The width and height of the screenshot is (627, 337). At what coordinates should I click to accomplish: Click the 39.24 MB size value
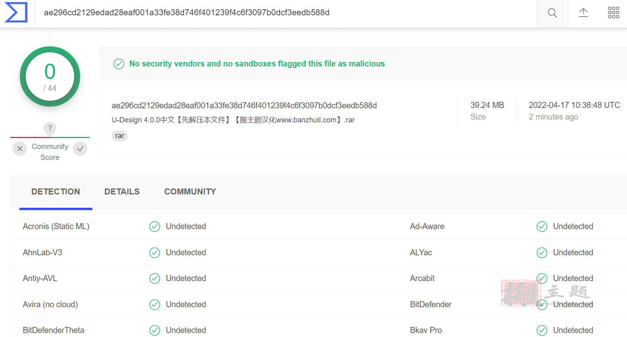coord(487,105)
